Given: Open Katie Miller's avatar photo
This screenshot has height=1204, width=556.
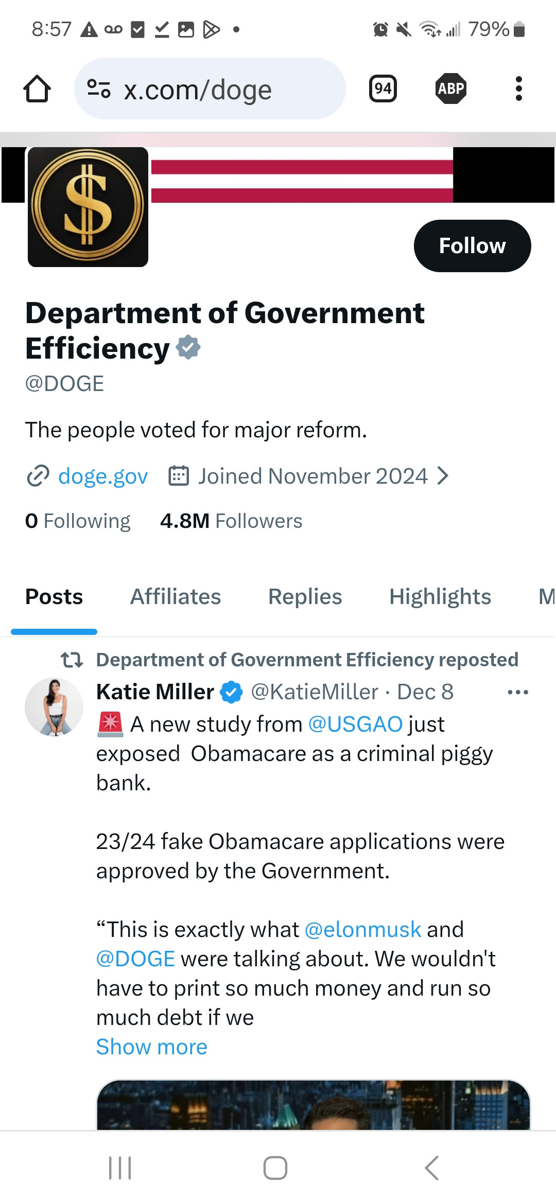Looking at the screenshot, I should pos(54,707).
